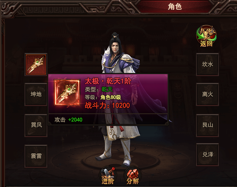Screen dimensions: 237x187
Task: Select the 震雷 equipment slot
Action: click(x=36, y=156)
